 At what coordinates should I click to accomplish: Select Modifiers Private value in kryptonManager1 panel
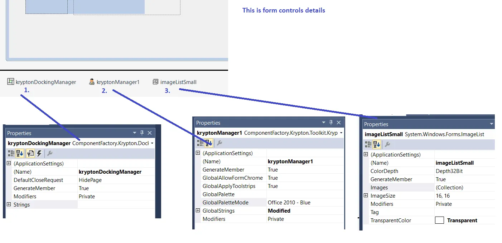[305, 219]
